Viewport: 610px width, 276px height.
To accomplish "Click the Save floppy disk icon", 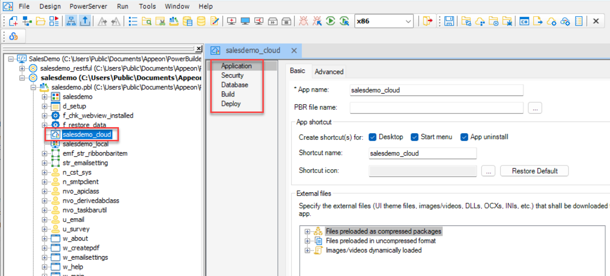I will pos(449,21).
